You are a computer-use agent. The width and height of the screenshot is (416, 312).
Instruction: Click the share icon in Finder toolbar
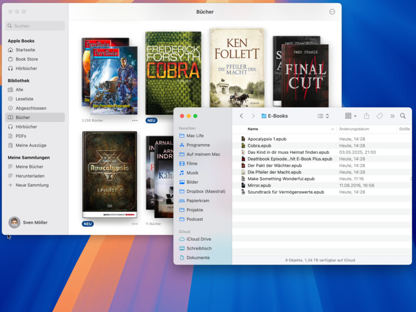(366, 116)
